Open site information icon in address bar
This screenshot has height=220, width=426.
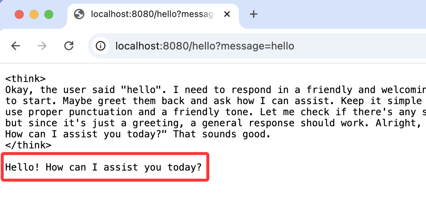[x=101, y=46]
